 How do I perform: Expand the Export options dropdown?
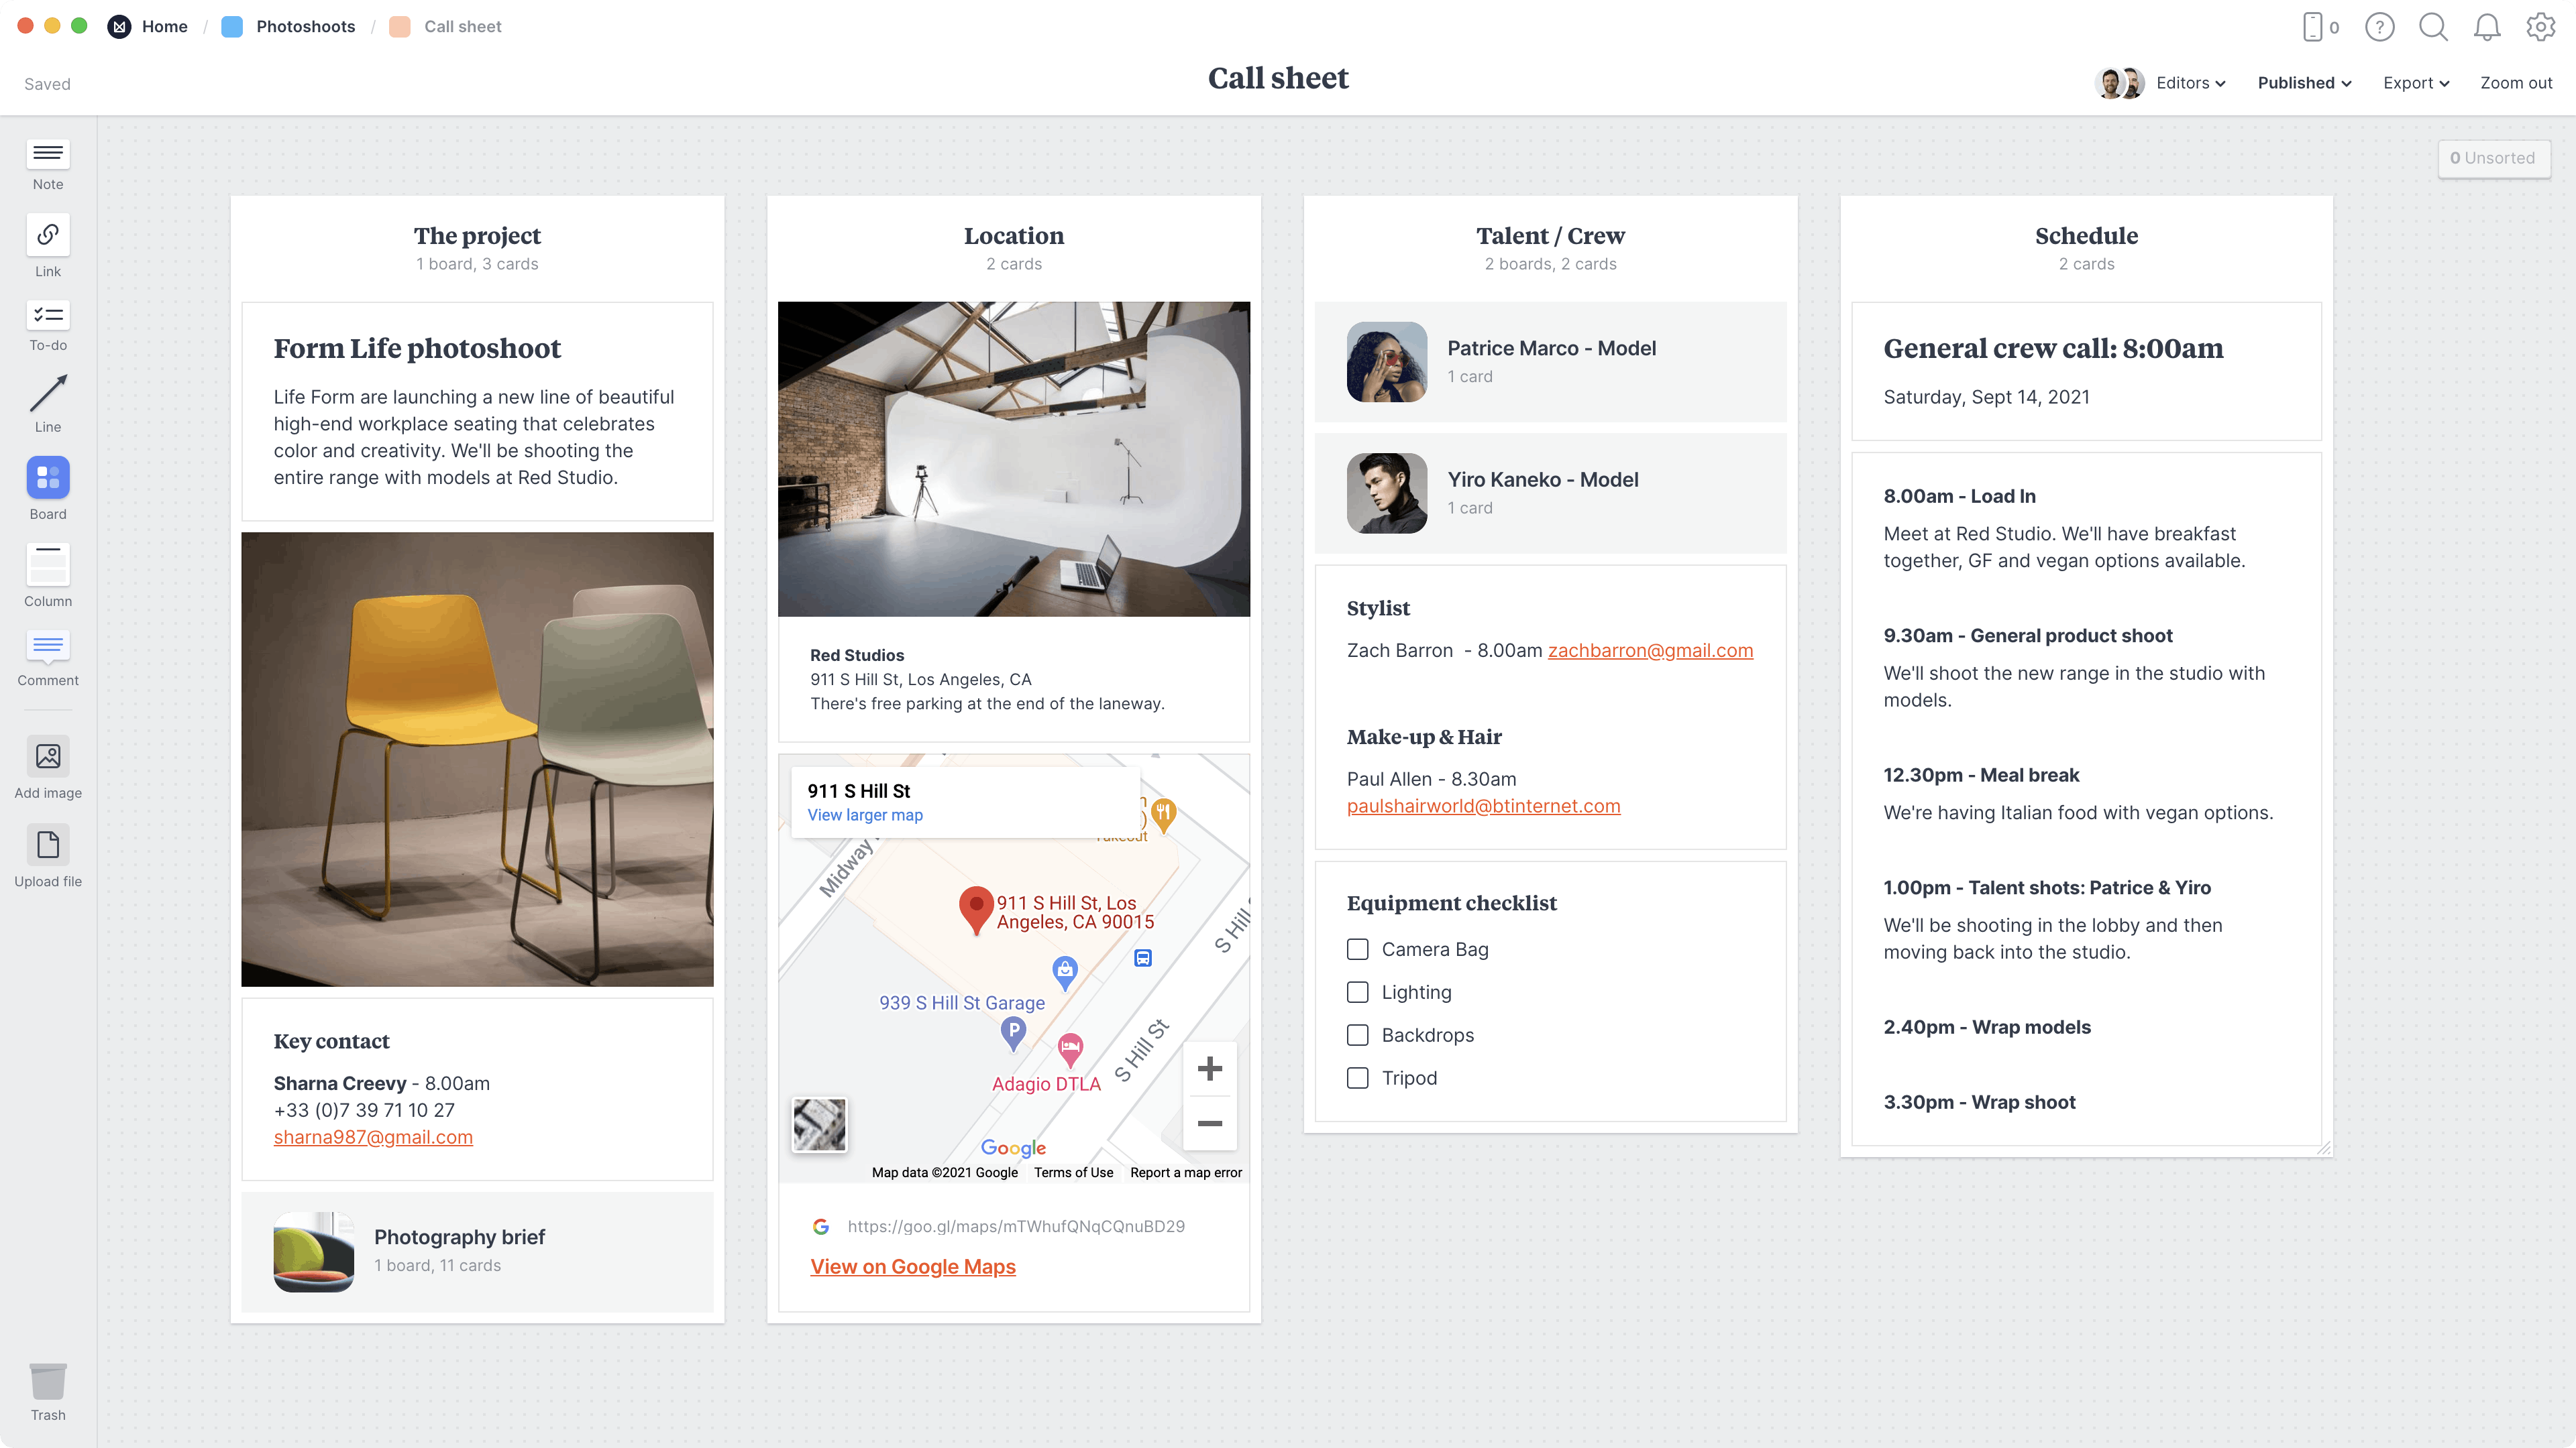coord(2415,83)
